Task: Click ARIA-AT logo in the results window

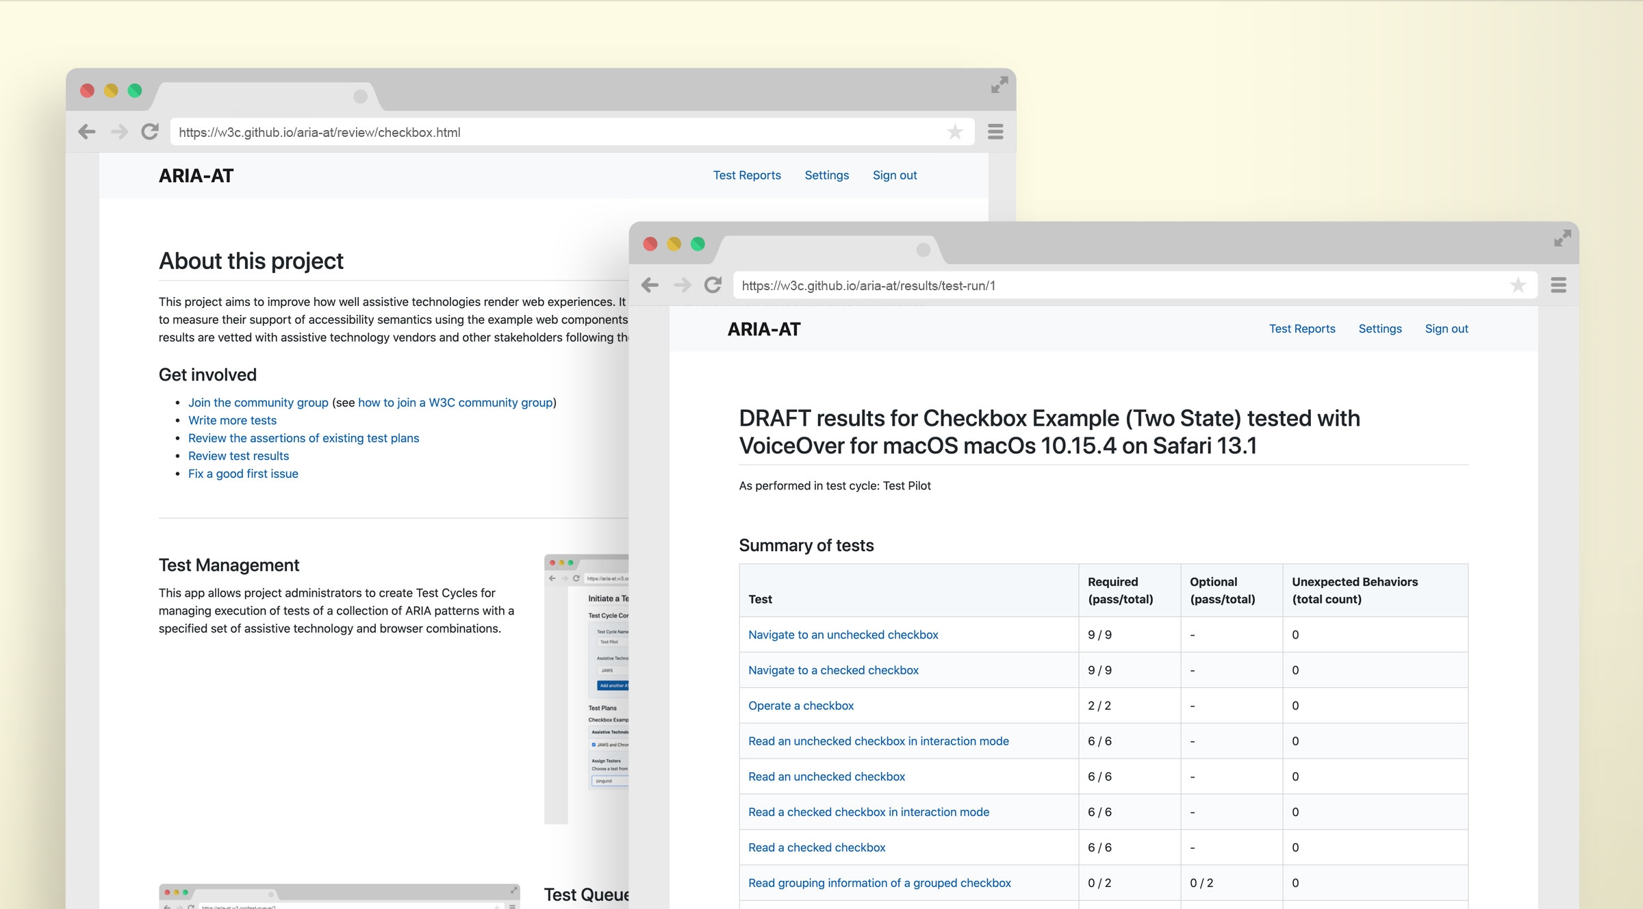Action: click(x=764, y=329)
